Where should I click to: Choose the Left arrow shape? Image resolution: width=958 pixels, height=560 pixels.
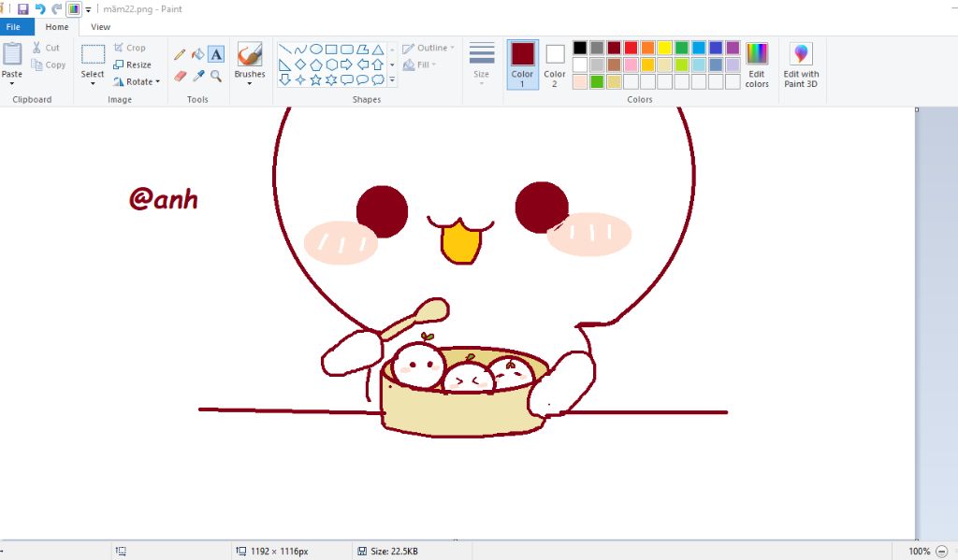click(x=362, y=65)
